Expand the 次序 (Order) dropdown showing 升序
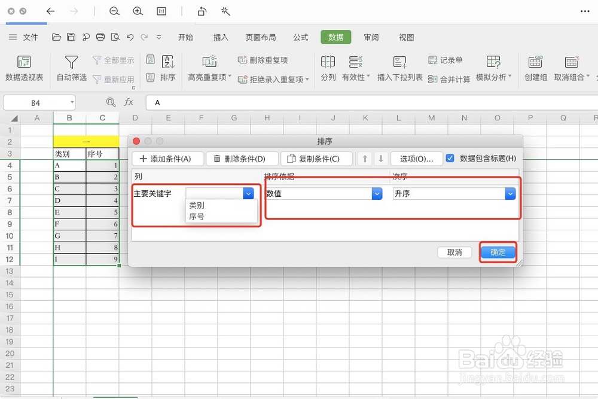Image resolution: width=598 pixels, height=399 pixels. (510, 193)
